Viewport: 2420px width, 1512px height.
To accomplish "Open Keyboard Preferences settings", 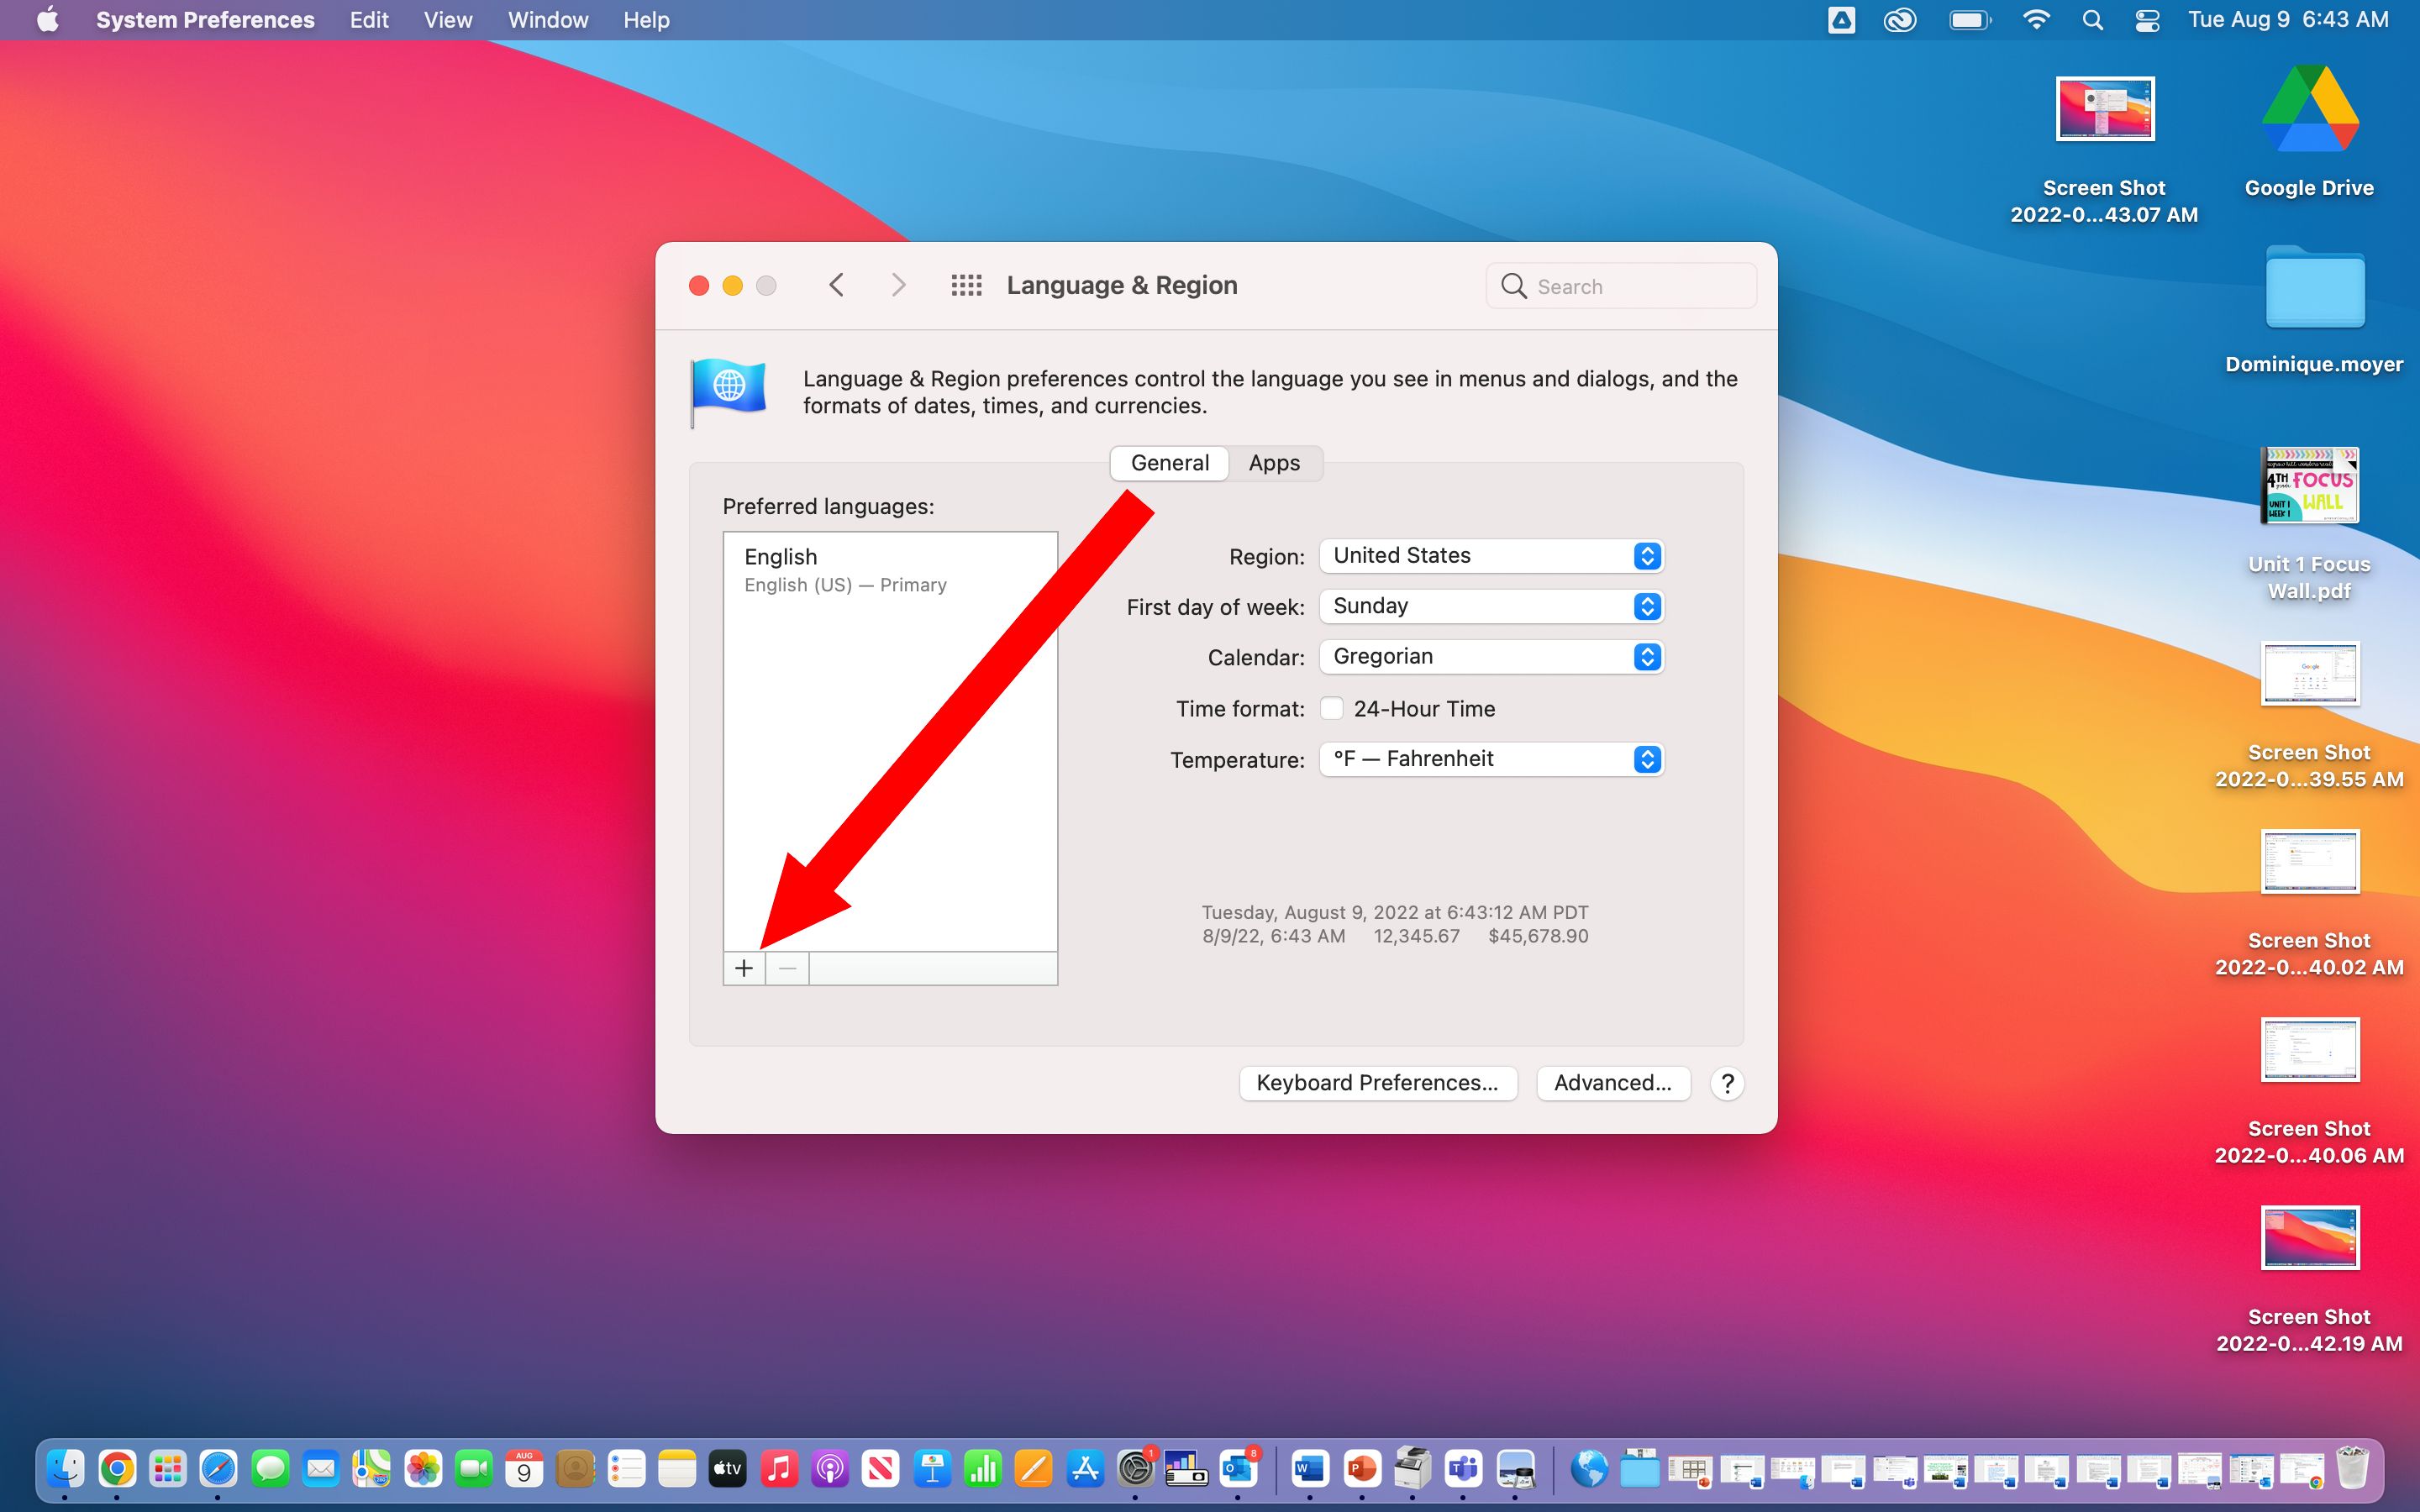I will click(1378, 1080).
